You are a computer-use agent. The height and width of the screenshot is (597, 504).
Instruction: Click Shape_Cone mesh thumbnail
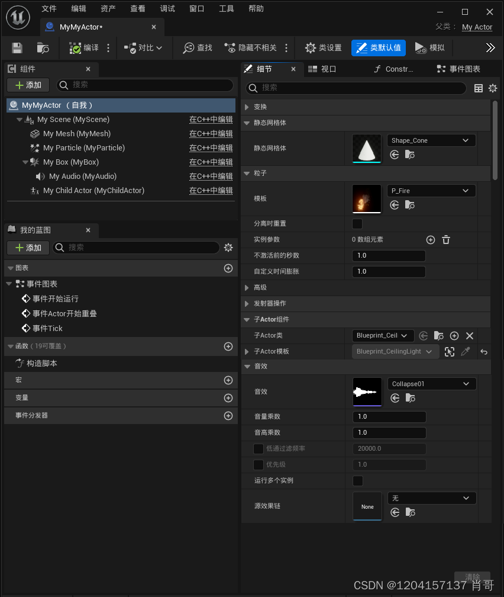click(x=367, y=149)
